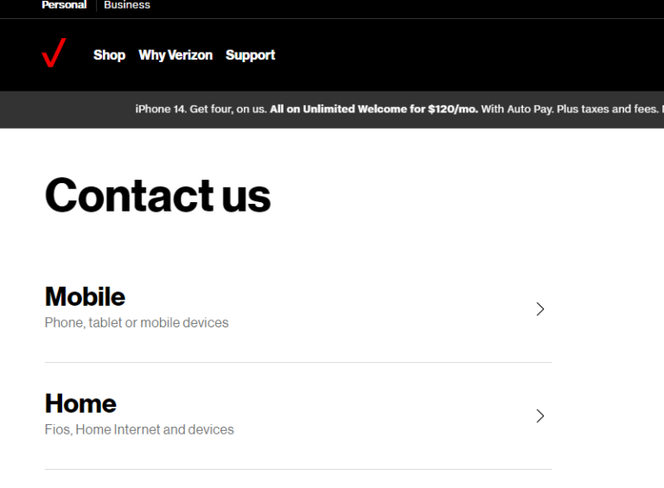Open the Why Verizon menu
The width and height of the screenshot is (664, 488).
click(x=176, y=55)
